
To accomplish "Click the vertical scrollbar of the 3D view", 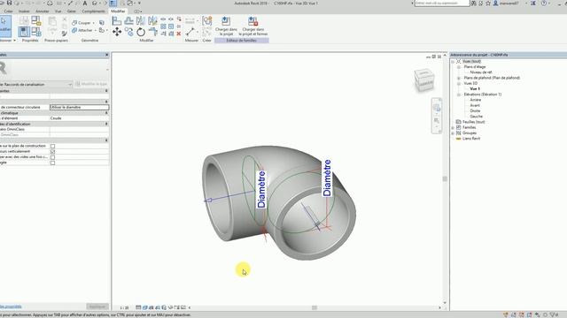I will click(x=445, y=178).
